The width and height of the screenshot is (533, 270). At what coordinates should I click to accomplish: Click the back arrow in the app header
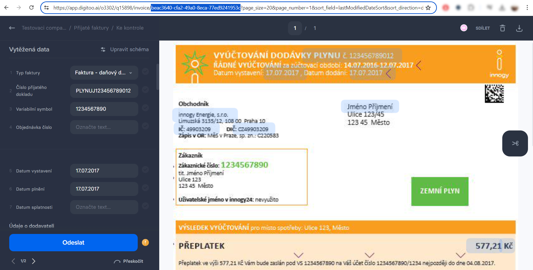coord(12,28)
